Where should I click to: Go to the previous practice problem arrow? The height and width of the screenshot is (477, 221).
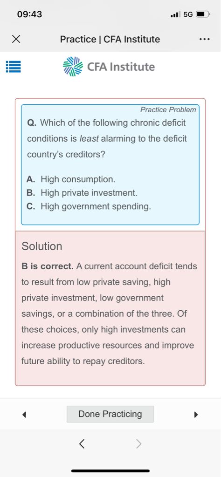click(25, 414)
